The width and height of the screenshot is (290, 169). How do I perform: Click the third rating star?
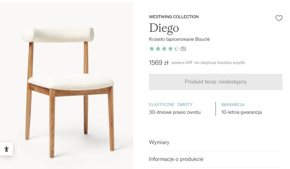pyautogui.click(x=164, y=48)
